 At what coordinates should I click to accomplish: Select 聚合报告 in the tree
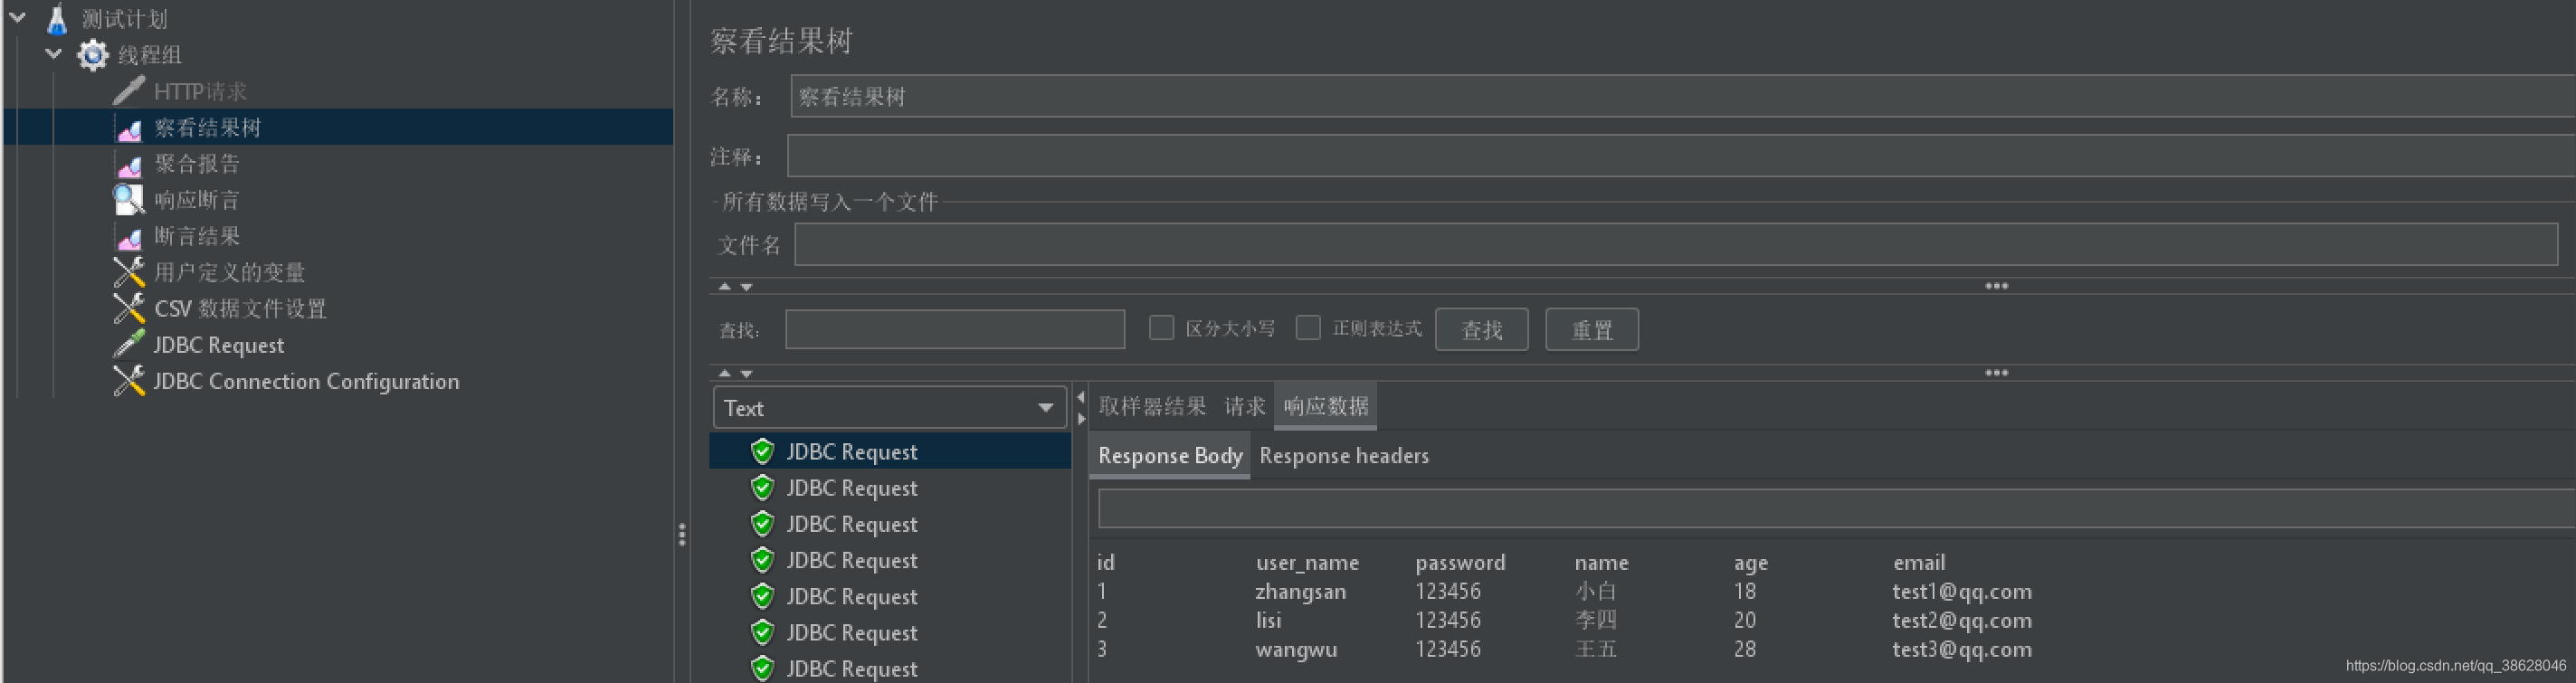pyautogui.click(x=197, y=164)
